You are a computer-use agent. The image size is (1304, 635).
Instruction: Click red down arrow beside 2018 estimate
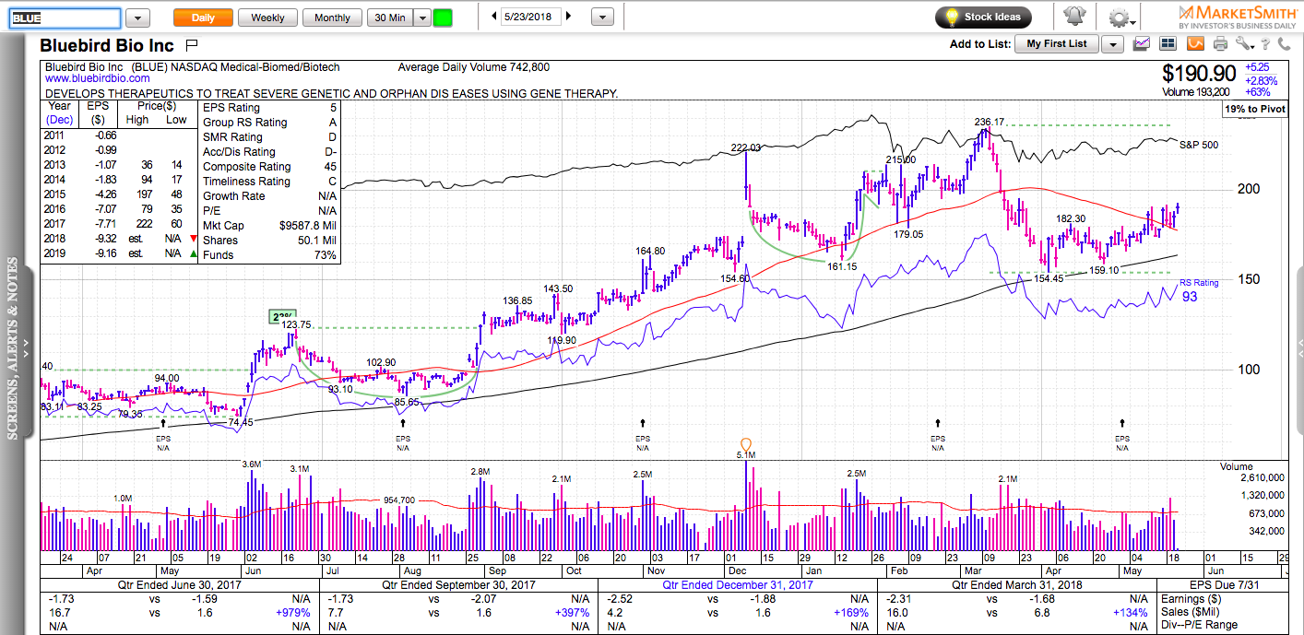coord(192,238)
